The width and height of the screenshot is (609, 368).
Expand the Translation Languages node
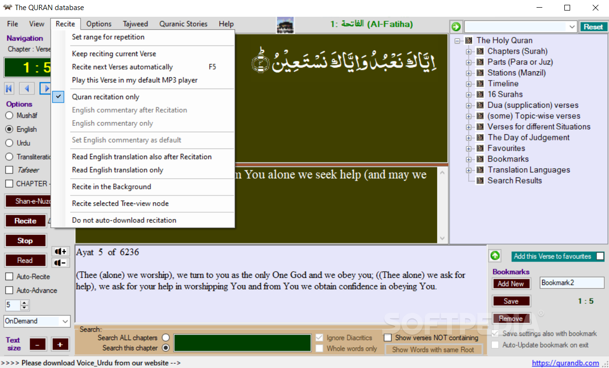pyautogui.click(x=469, y=170)
